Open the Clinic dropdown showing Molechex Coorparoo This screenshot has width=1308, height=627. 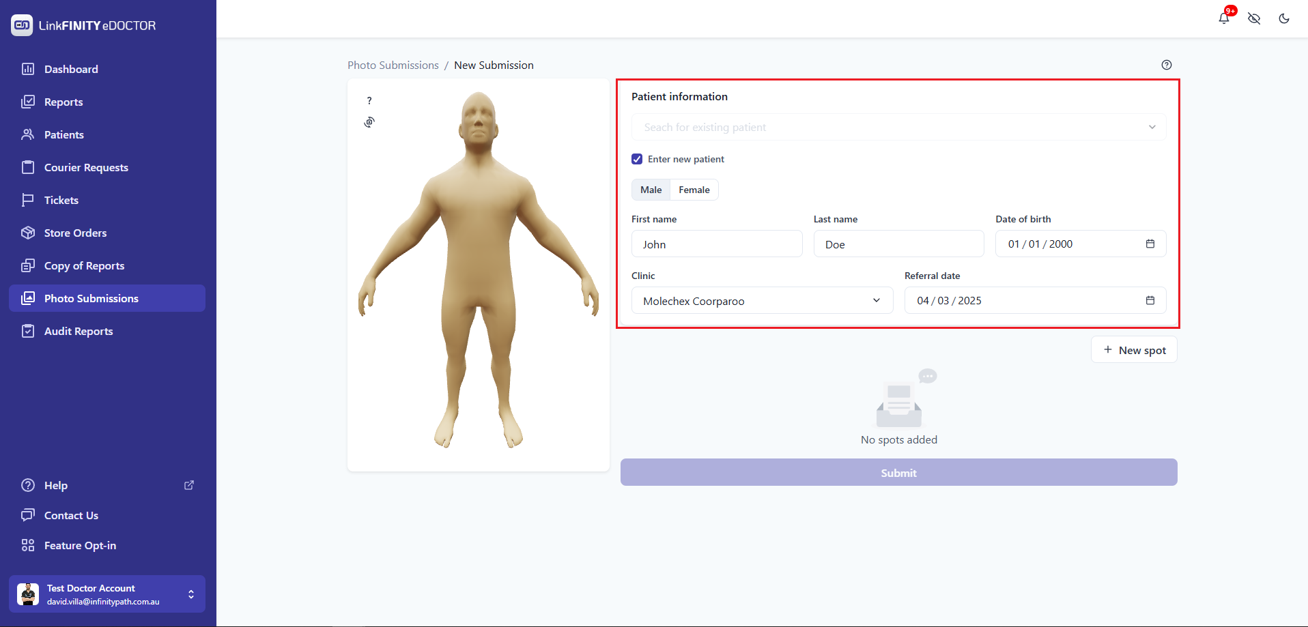point(761,301)
